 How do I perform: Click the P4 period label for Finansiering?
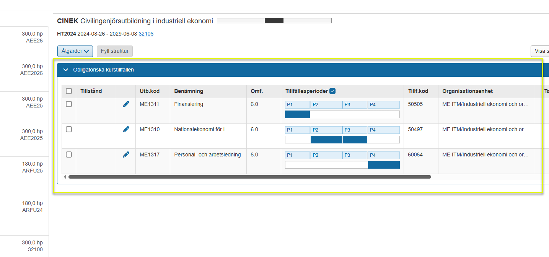point(383,105)
